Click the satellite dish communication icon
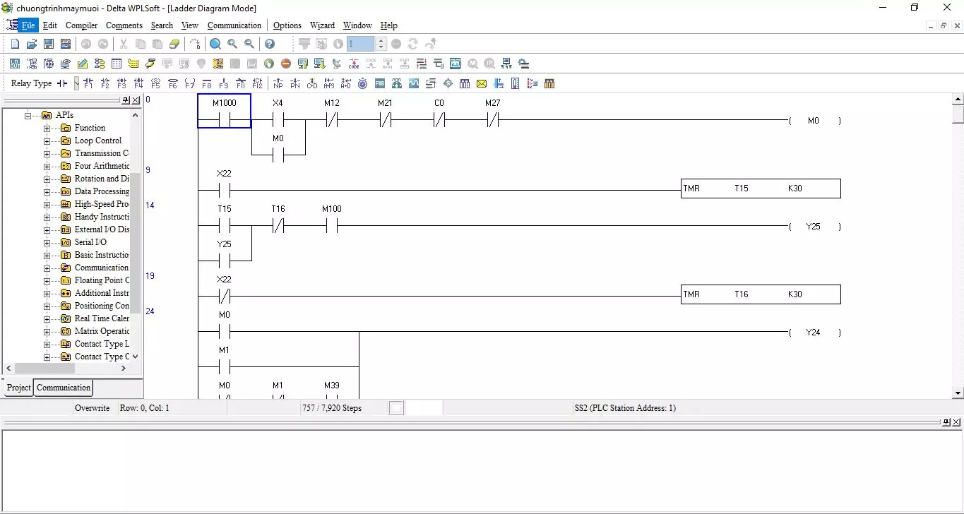Image resolution: width=964 pixels, height=514 pixels. click(x=337, y=64)
